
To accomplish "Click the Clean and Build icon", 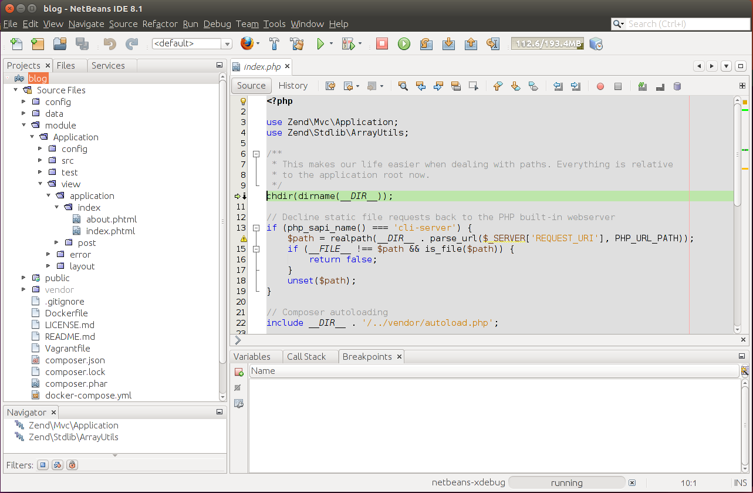I will click(x=297, y=44).
